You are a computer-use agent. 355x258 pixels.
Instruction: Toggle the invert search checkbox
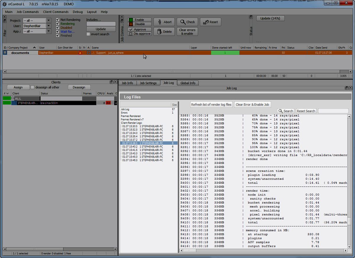(88, 34)
